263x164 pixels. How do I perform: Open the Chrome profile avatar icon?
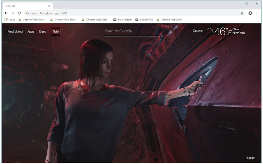point(250,13)
